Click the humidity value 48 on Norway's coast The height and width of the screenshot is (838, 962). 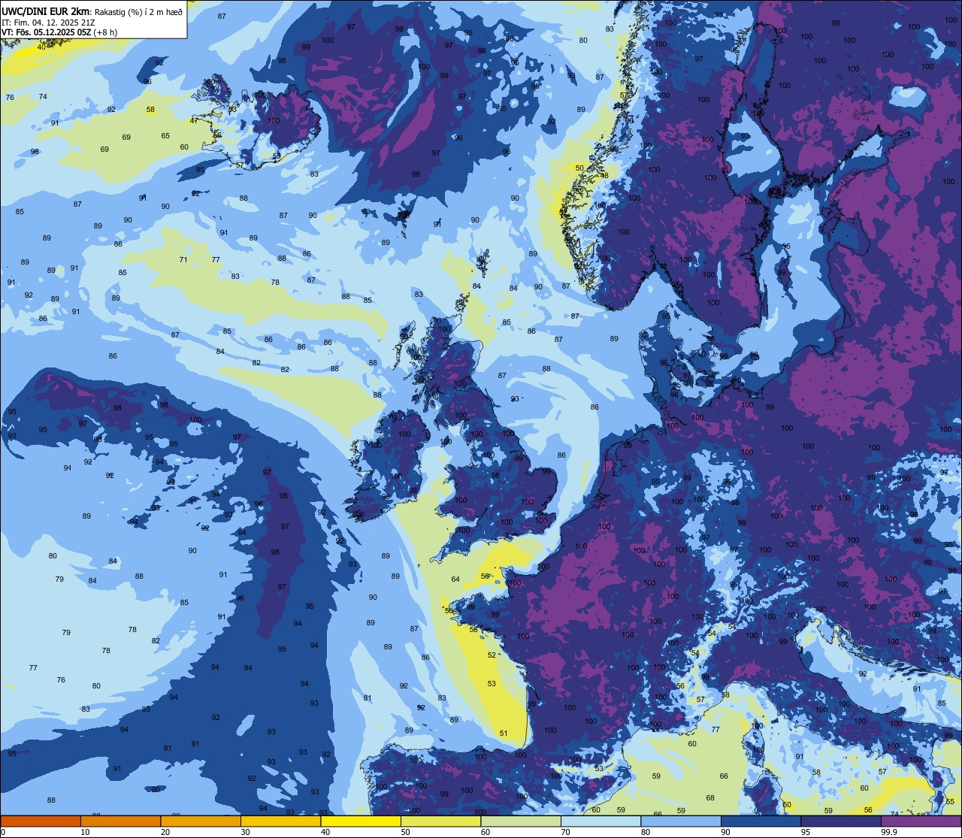coord(604,176)
